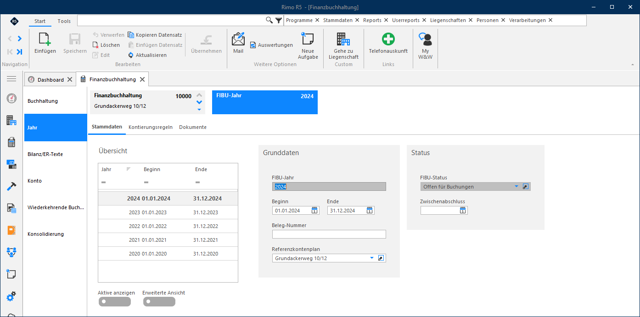Click the filter funnel icon

click(279, 20)
